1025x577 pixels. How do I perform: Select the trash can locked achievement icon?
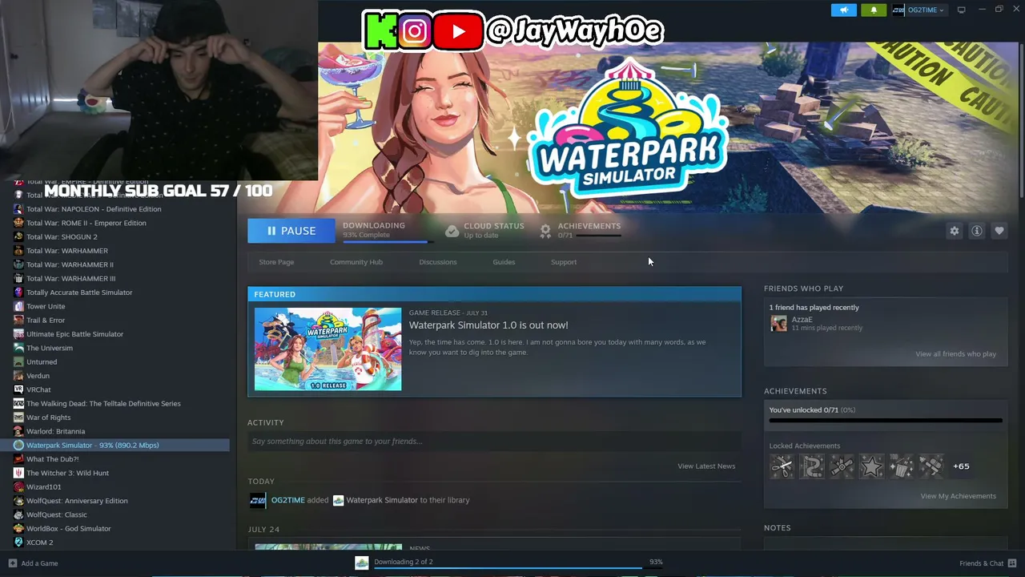(x=902, y=466)
